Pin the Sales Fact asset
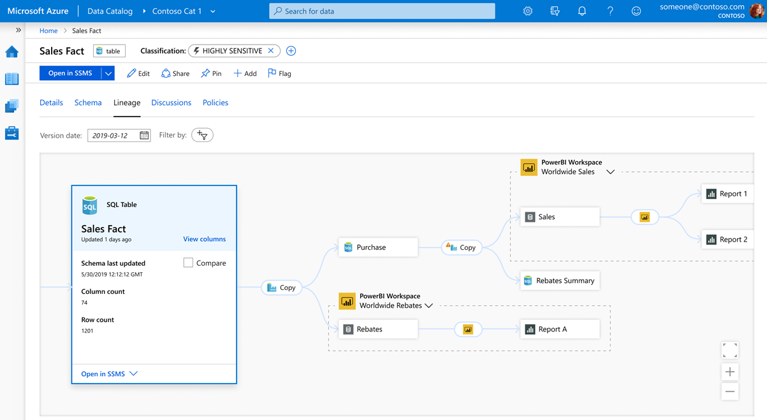The width and height of the screenshot is (767, 420). [210, 73]
